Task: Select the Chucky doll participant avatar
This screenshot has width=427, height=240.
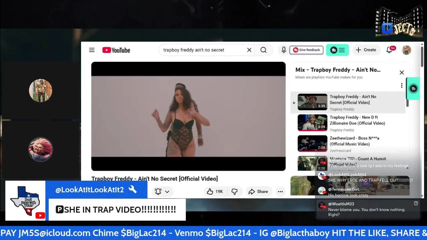Action: (x=40, y=149)
